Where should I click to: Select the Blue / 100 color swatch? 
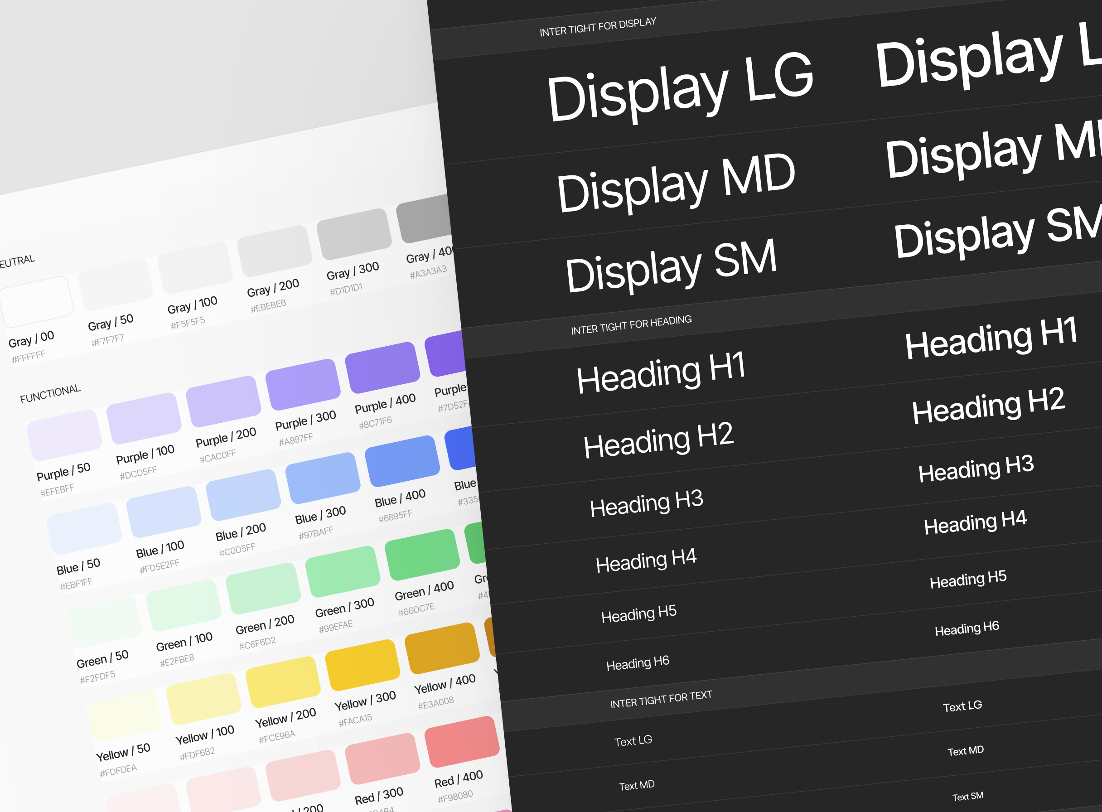click(164, 512)
